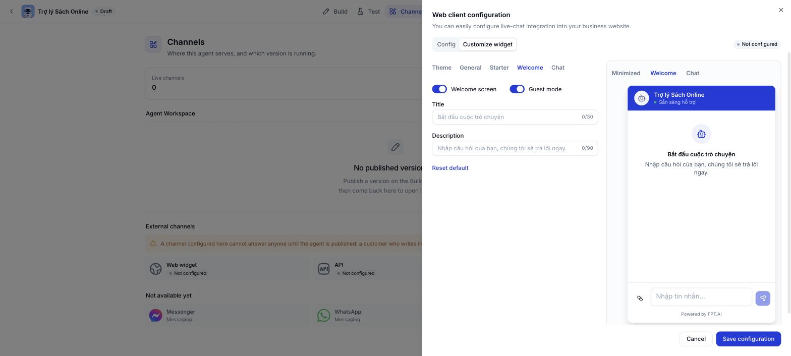The image size is (791, 356).
Task: Click the Reset default link
Action: click(450, 168)
